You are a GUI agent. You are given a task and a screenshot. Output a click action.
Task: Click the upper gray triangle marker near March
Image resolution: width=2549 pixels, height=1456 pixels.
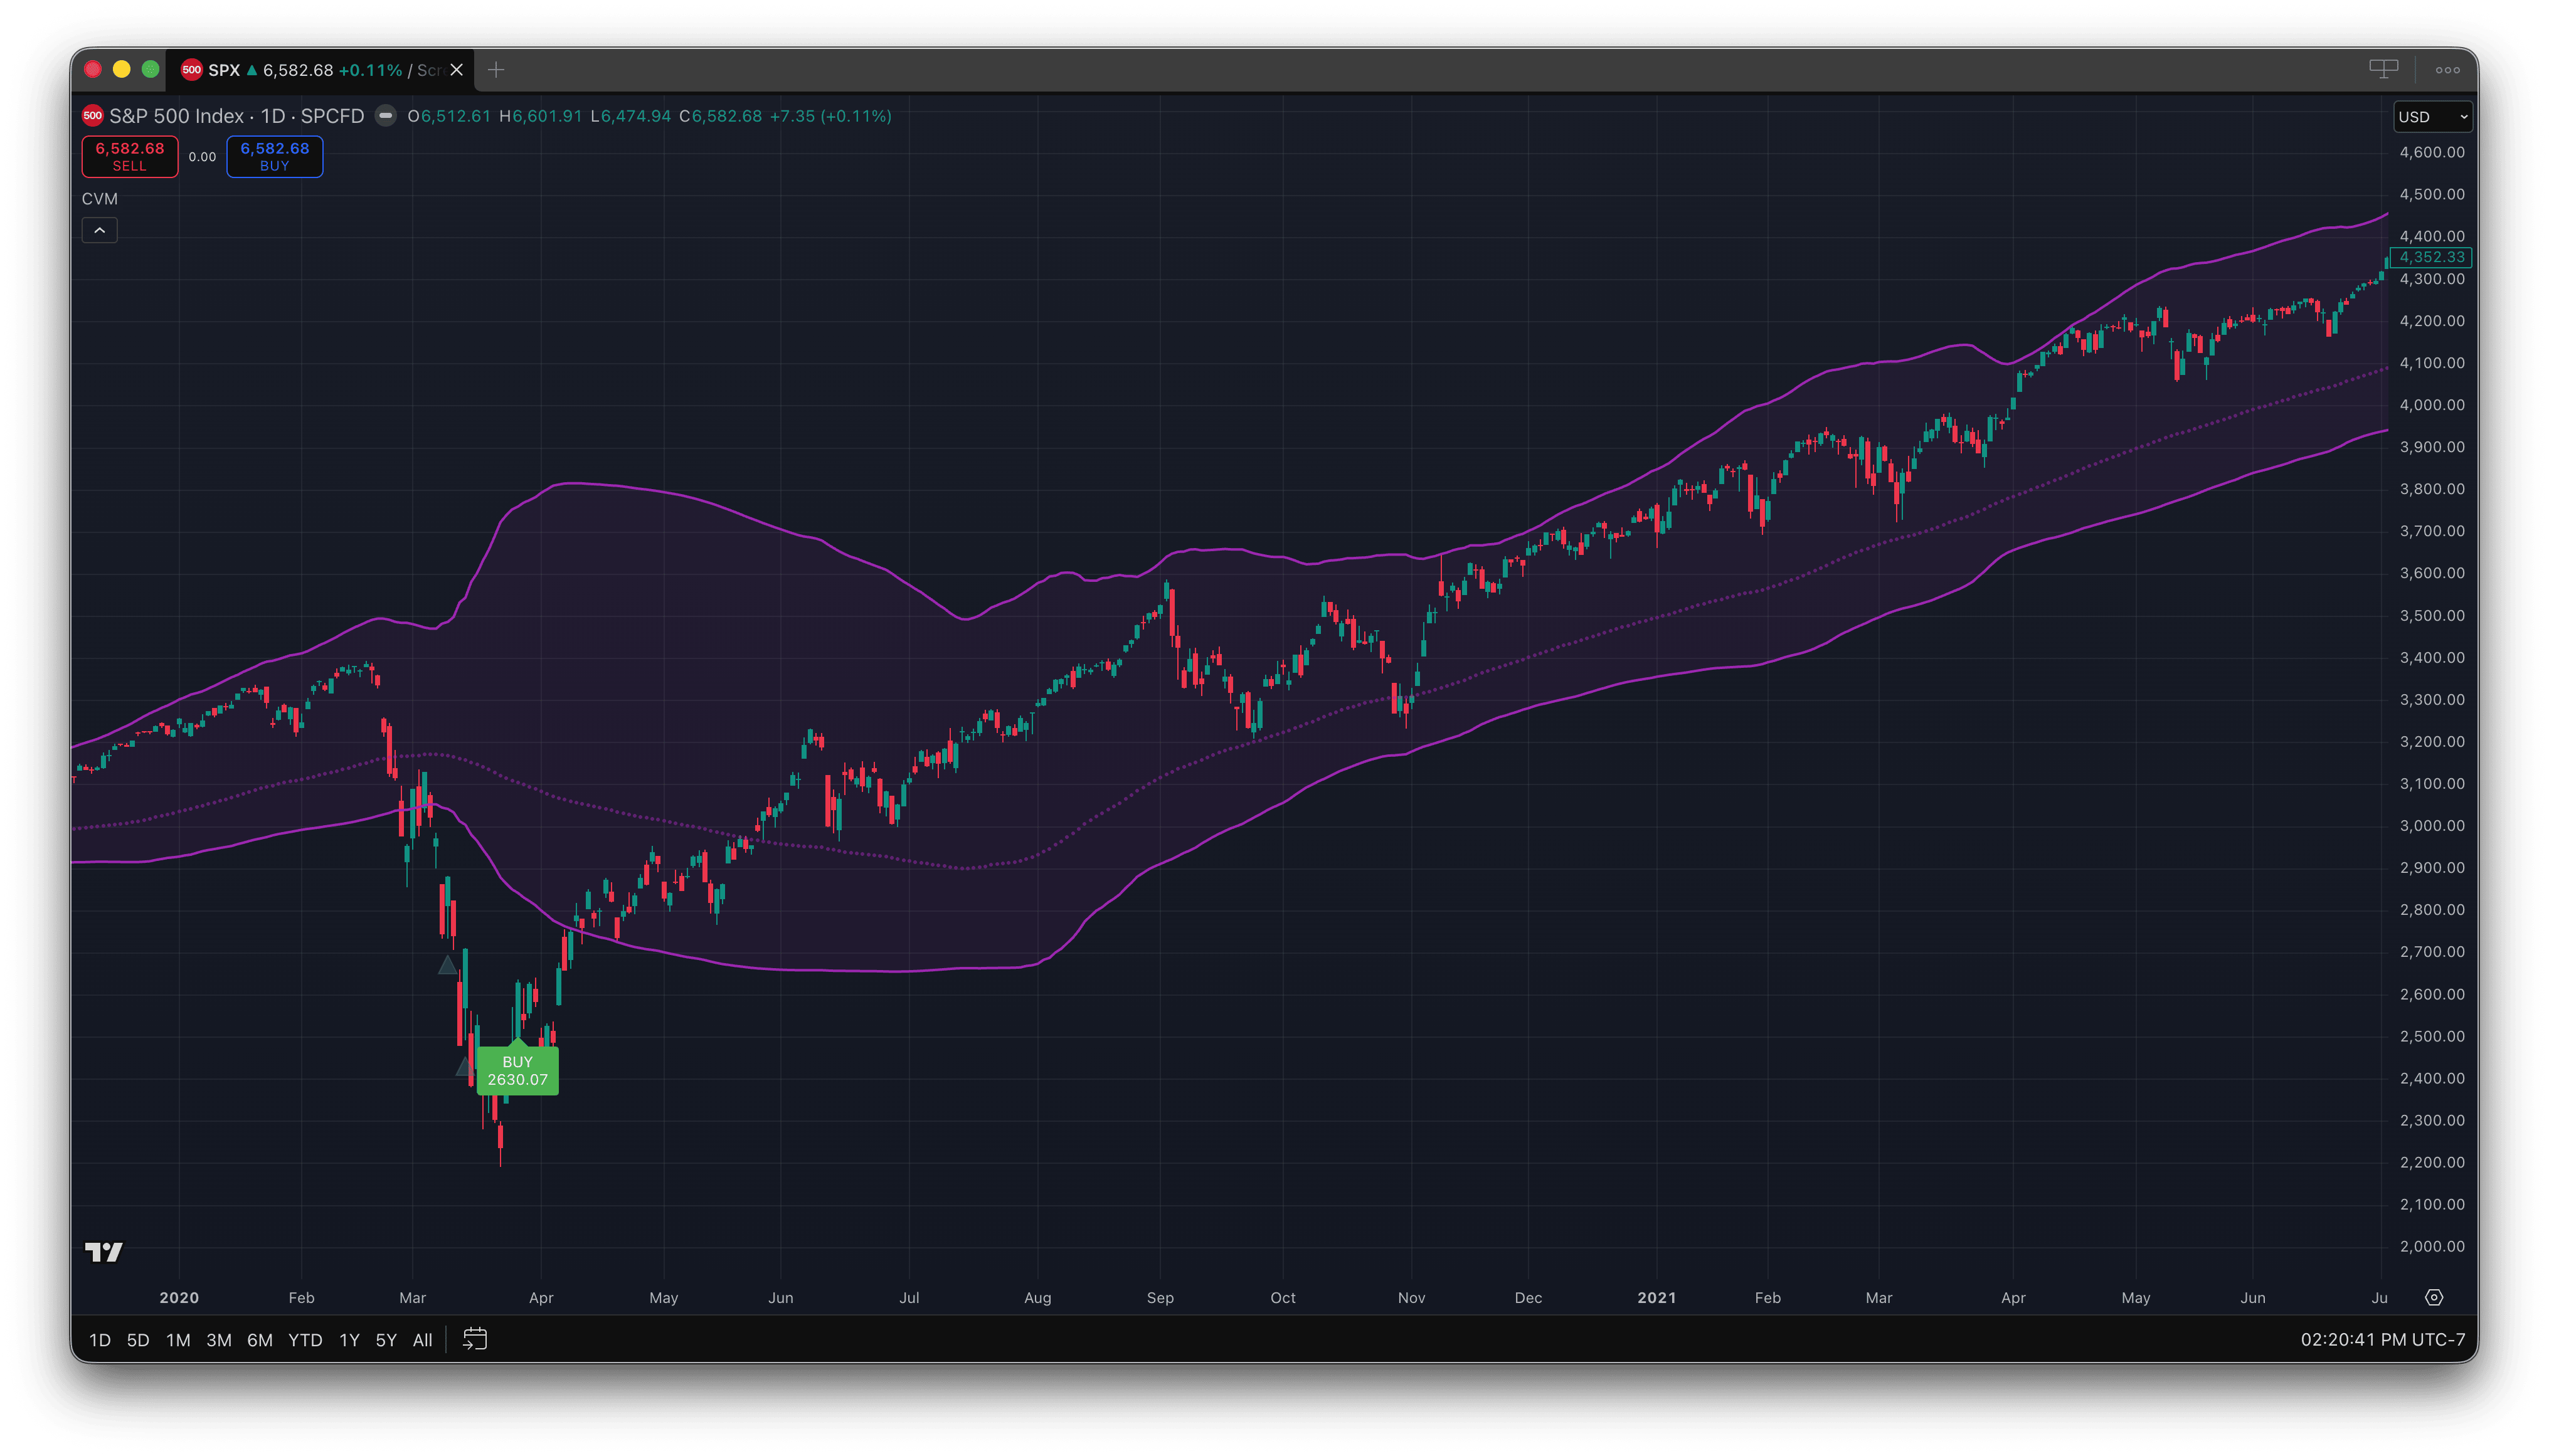click(448, 965)
